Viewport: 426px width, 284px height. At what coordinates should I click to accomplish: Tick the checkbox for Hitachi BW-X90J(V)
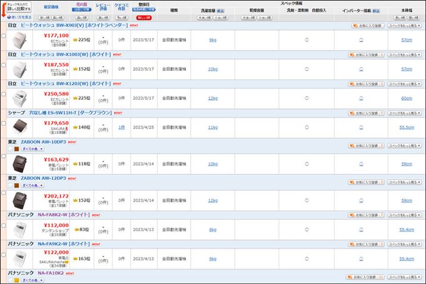click(4, 37)
